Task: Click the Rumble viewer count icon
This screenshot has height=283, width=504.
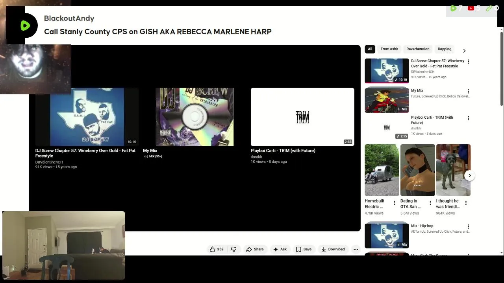Action: coord(453,8)
